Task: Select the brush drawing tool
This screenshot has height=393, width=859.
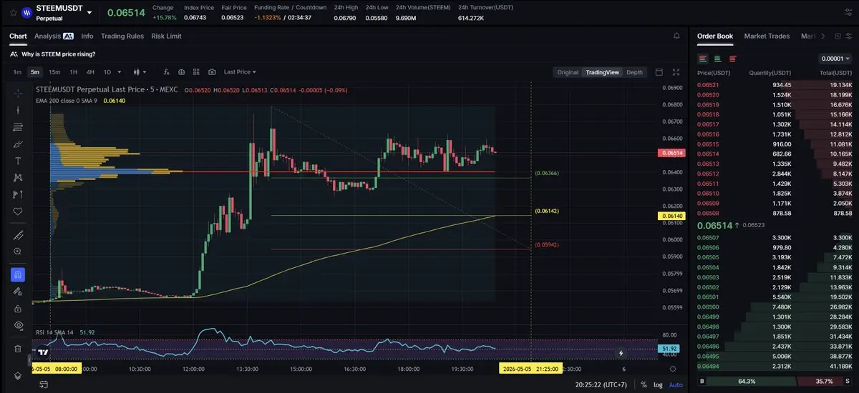Action: pyautogui.click(x=18, y=144)
